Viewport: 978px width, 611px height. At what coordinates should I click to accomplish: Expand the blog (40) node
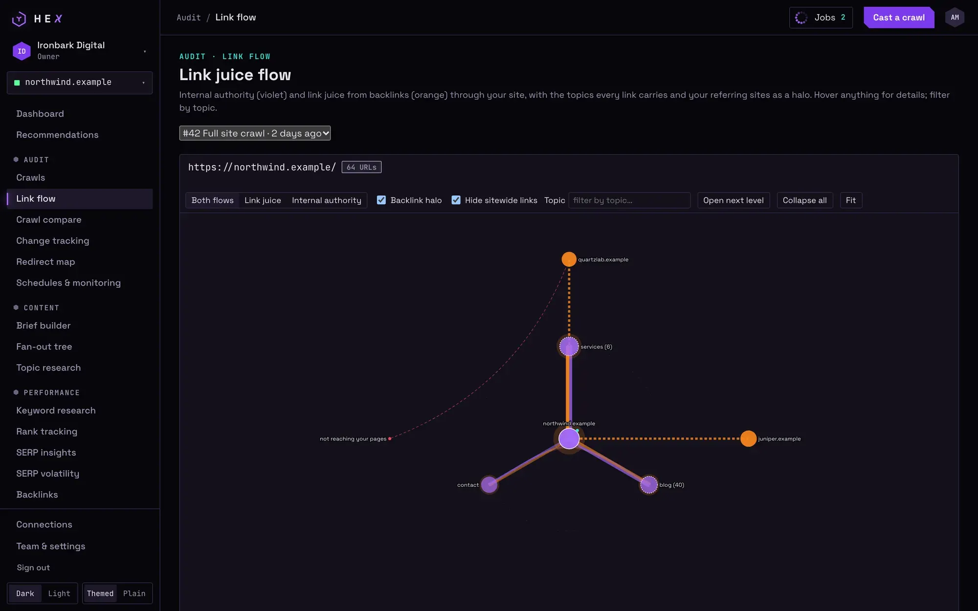[x=649, y=484]
